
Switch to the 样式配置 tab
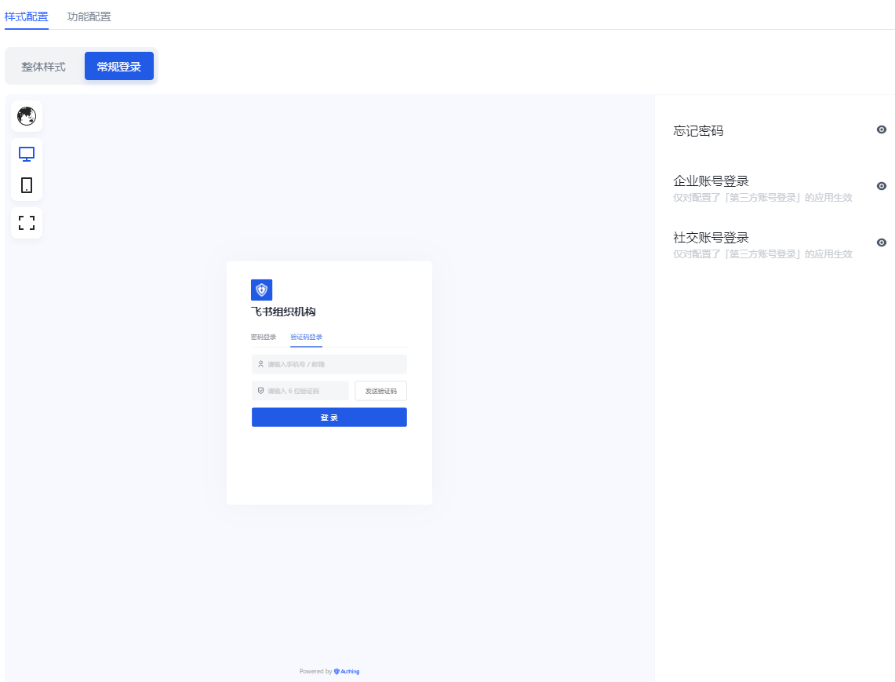click(x=27, y=16)
